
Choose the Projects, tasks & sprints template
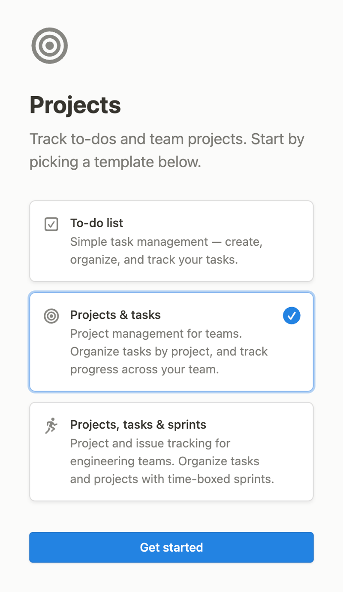pyautogui.click(x=171, y=451)
